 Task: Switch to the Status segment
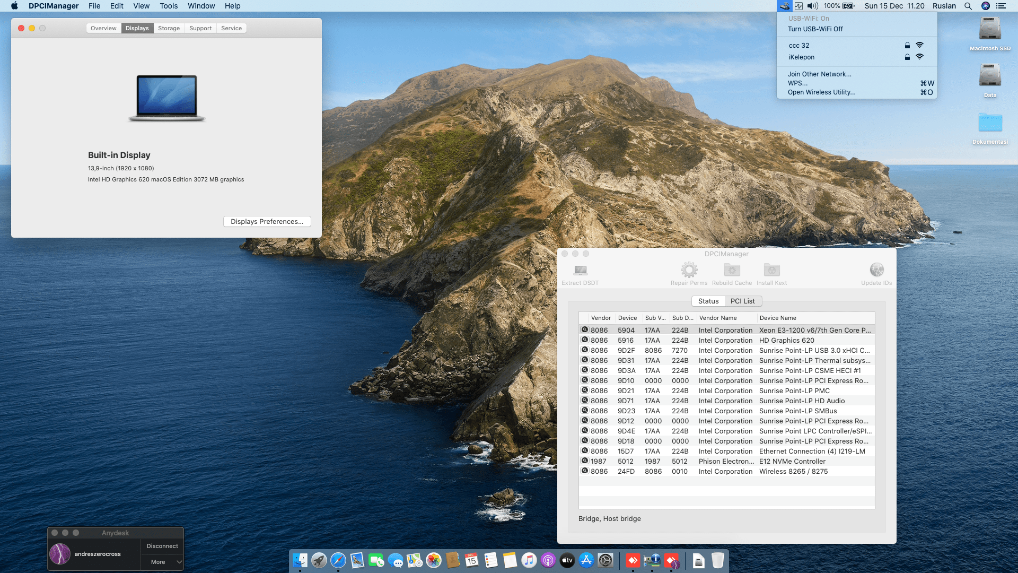tap(708, 301)
